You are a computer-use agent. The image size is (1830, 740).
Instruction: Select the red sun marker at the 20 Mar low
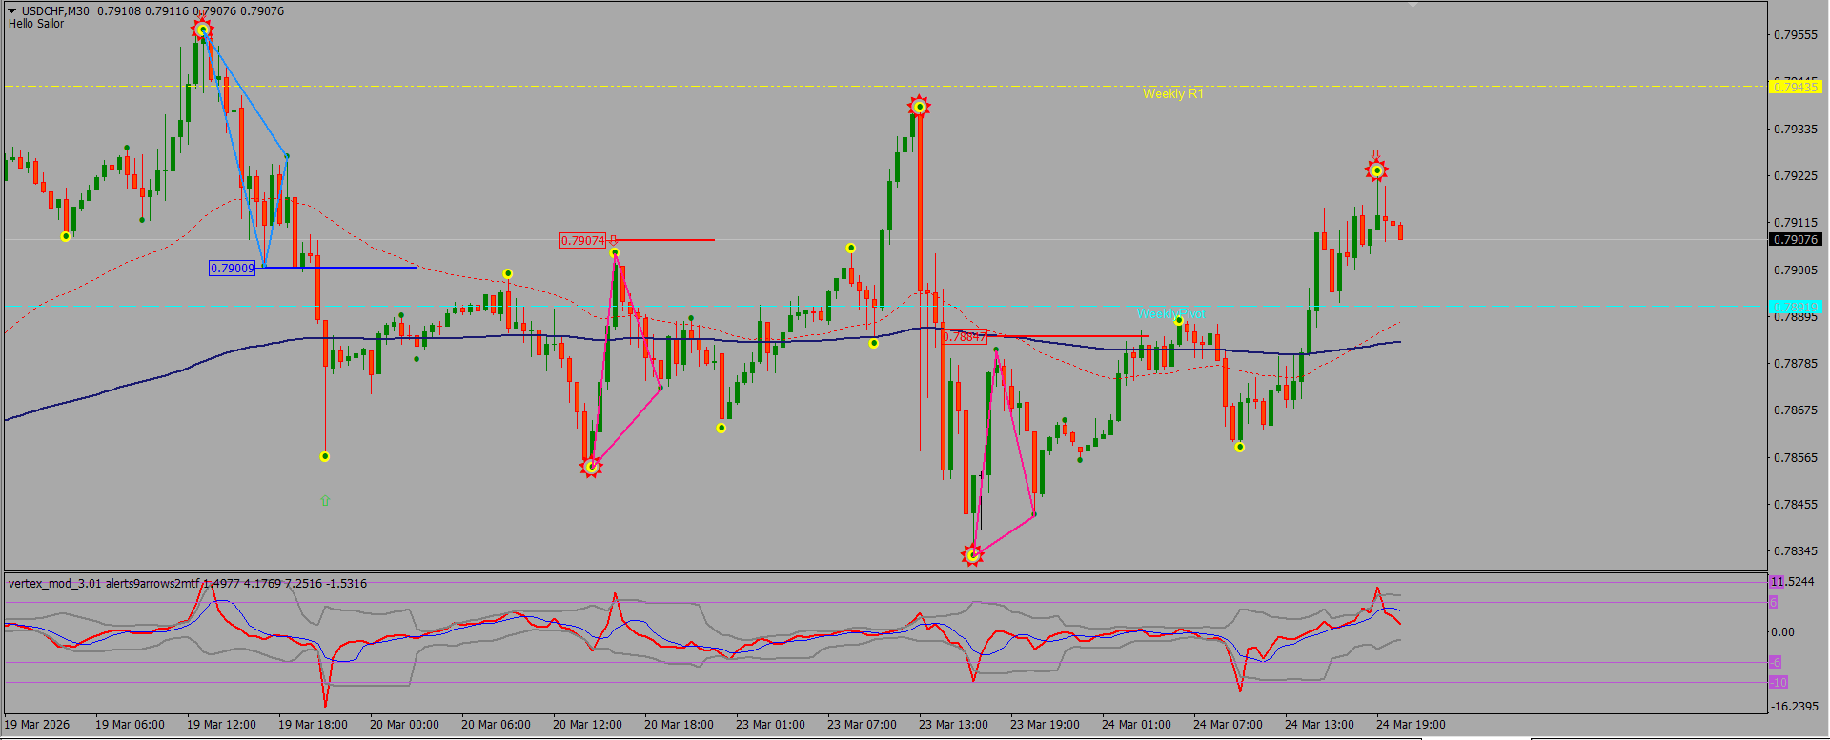591,467
